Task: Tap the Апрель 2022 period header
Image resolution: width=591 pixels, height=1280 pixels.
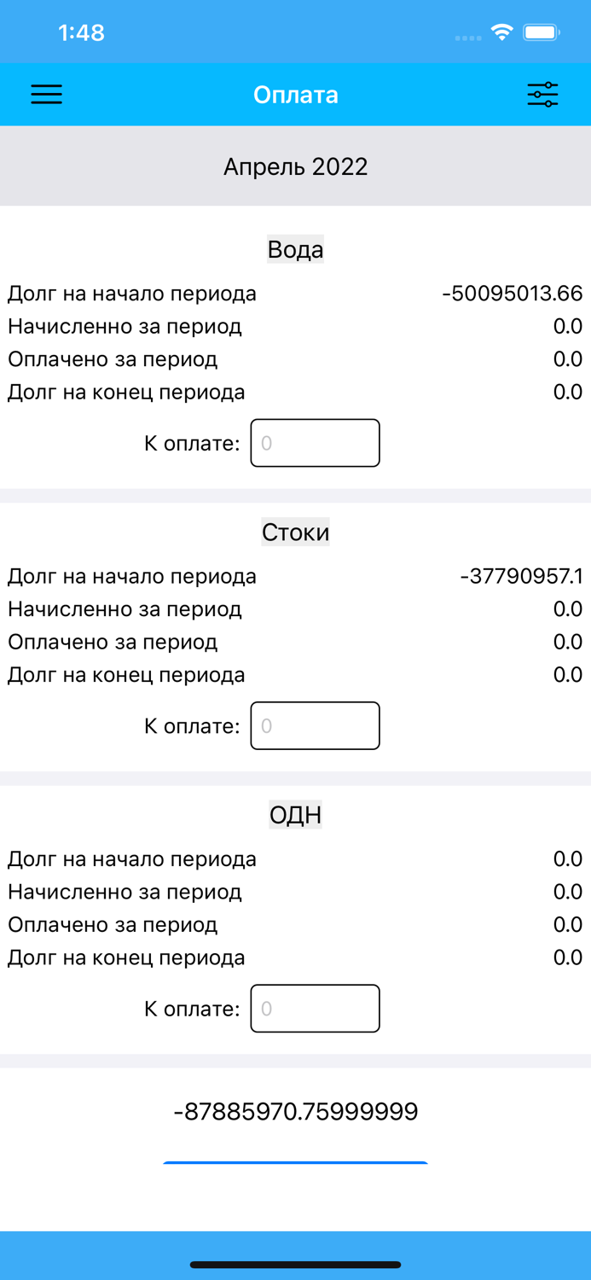Action: pos(295,166)
